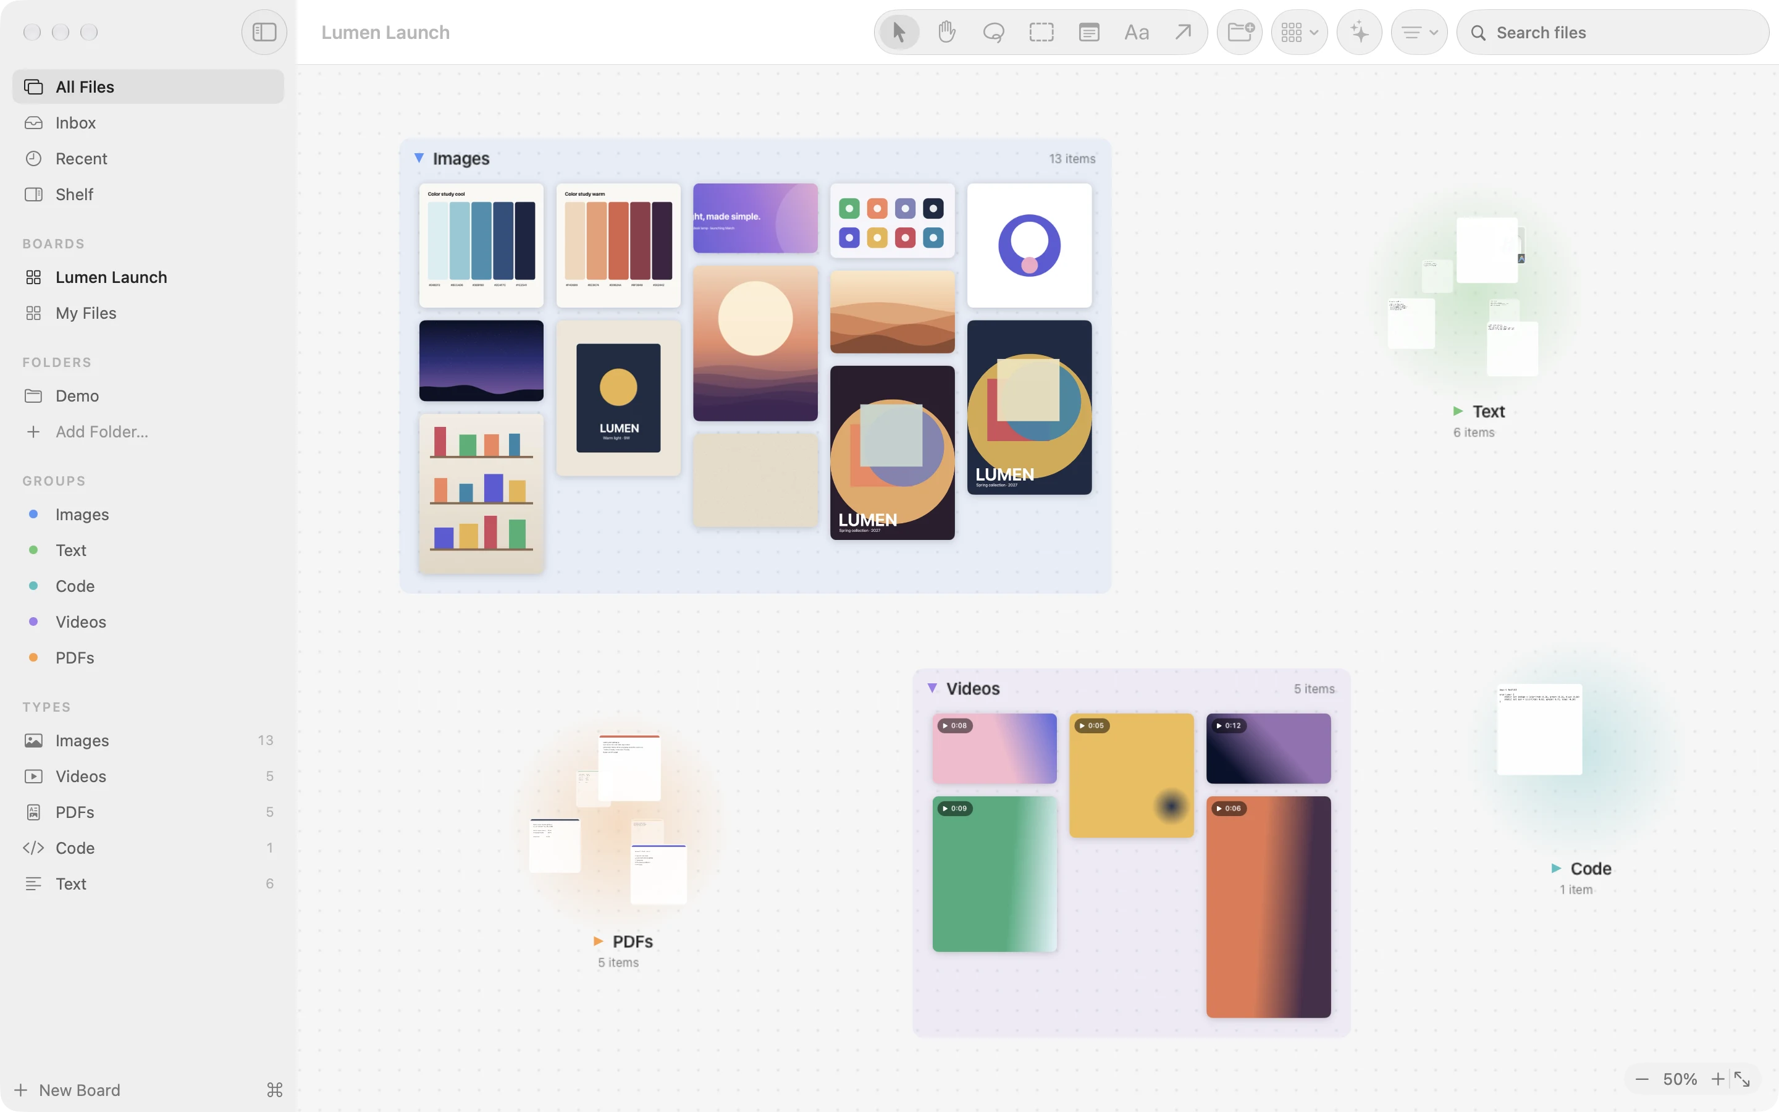Open the Recent section
The width and height of the screenshot is (1779, 1112).
(x=148, y=159)
